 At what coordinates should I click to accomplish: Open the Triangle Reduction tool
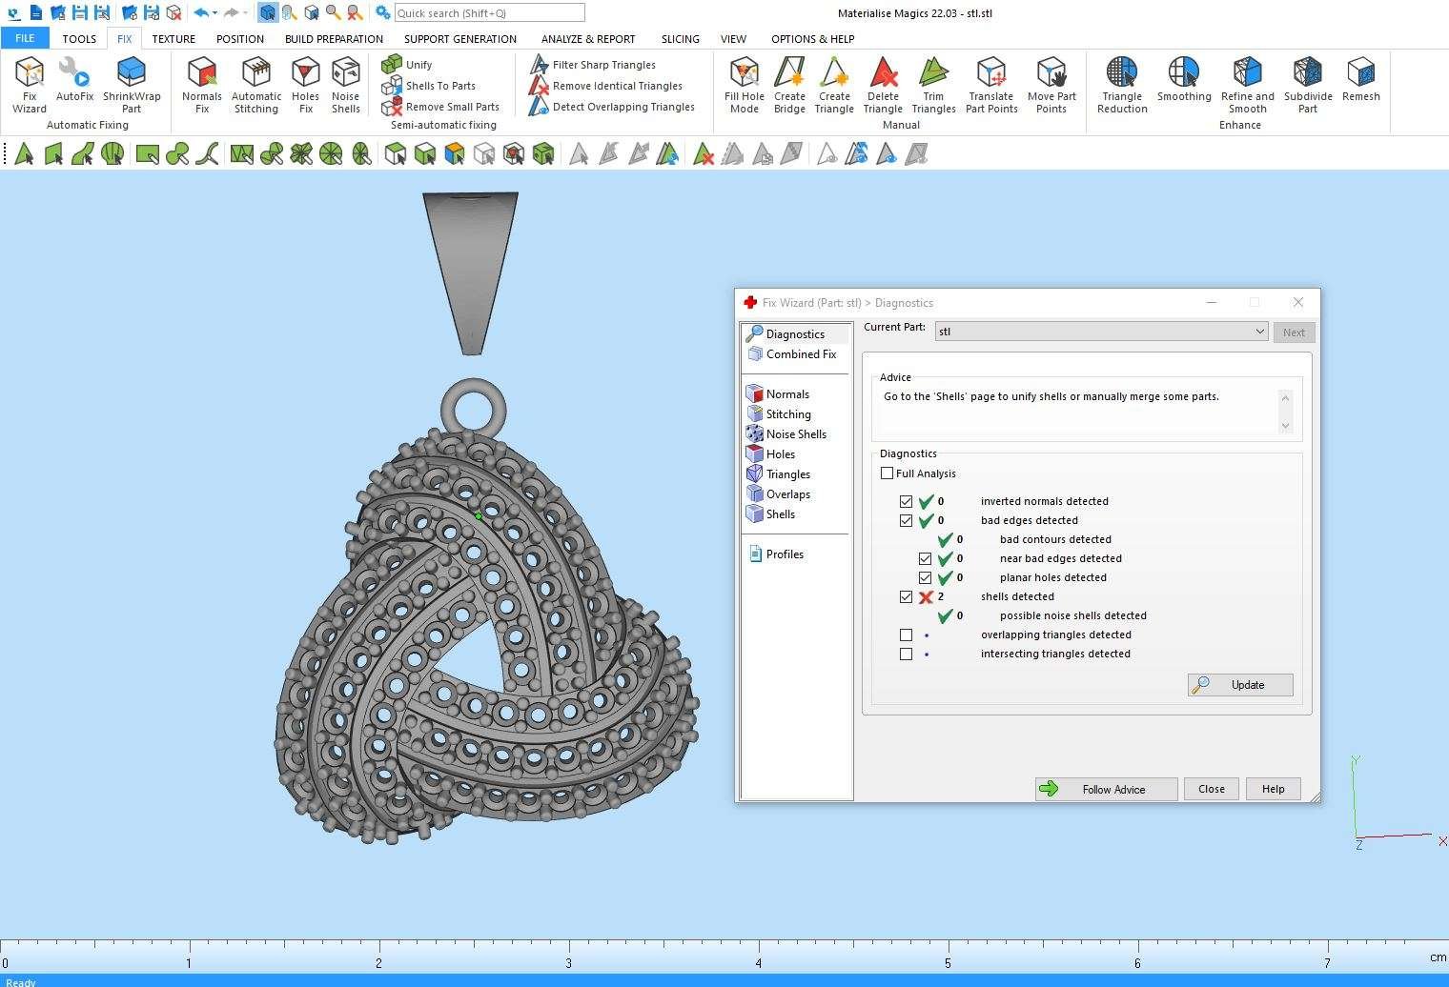[1122, 84]
